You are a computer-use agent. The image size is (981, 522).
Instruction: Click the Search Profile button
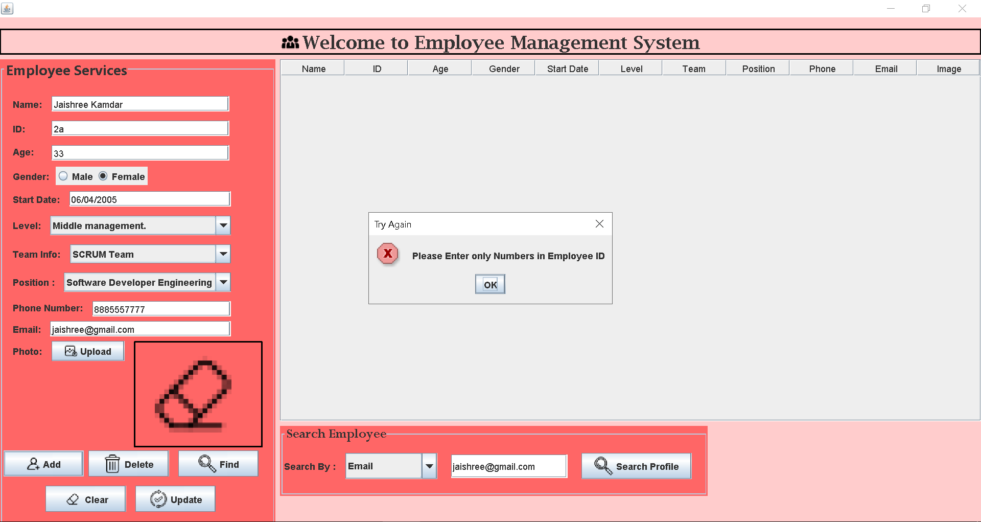(636, 466)
